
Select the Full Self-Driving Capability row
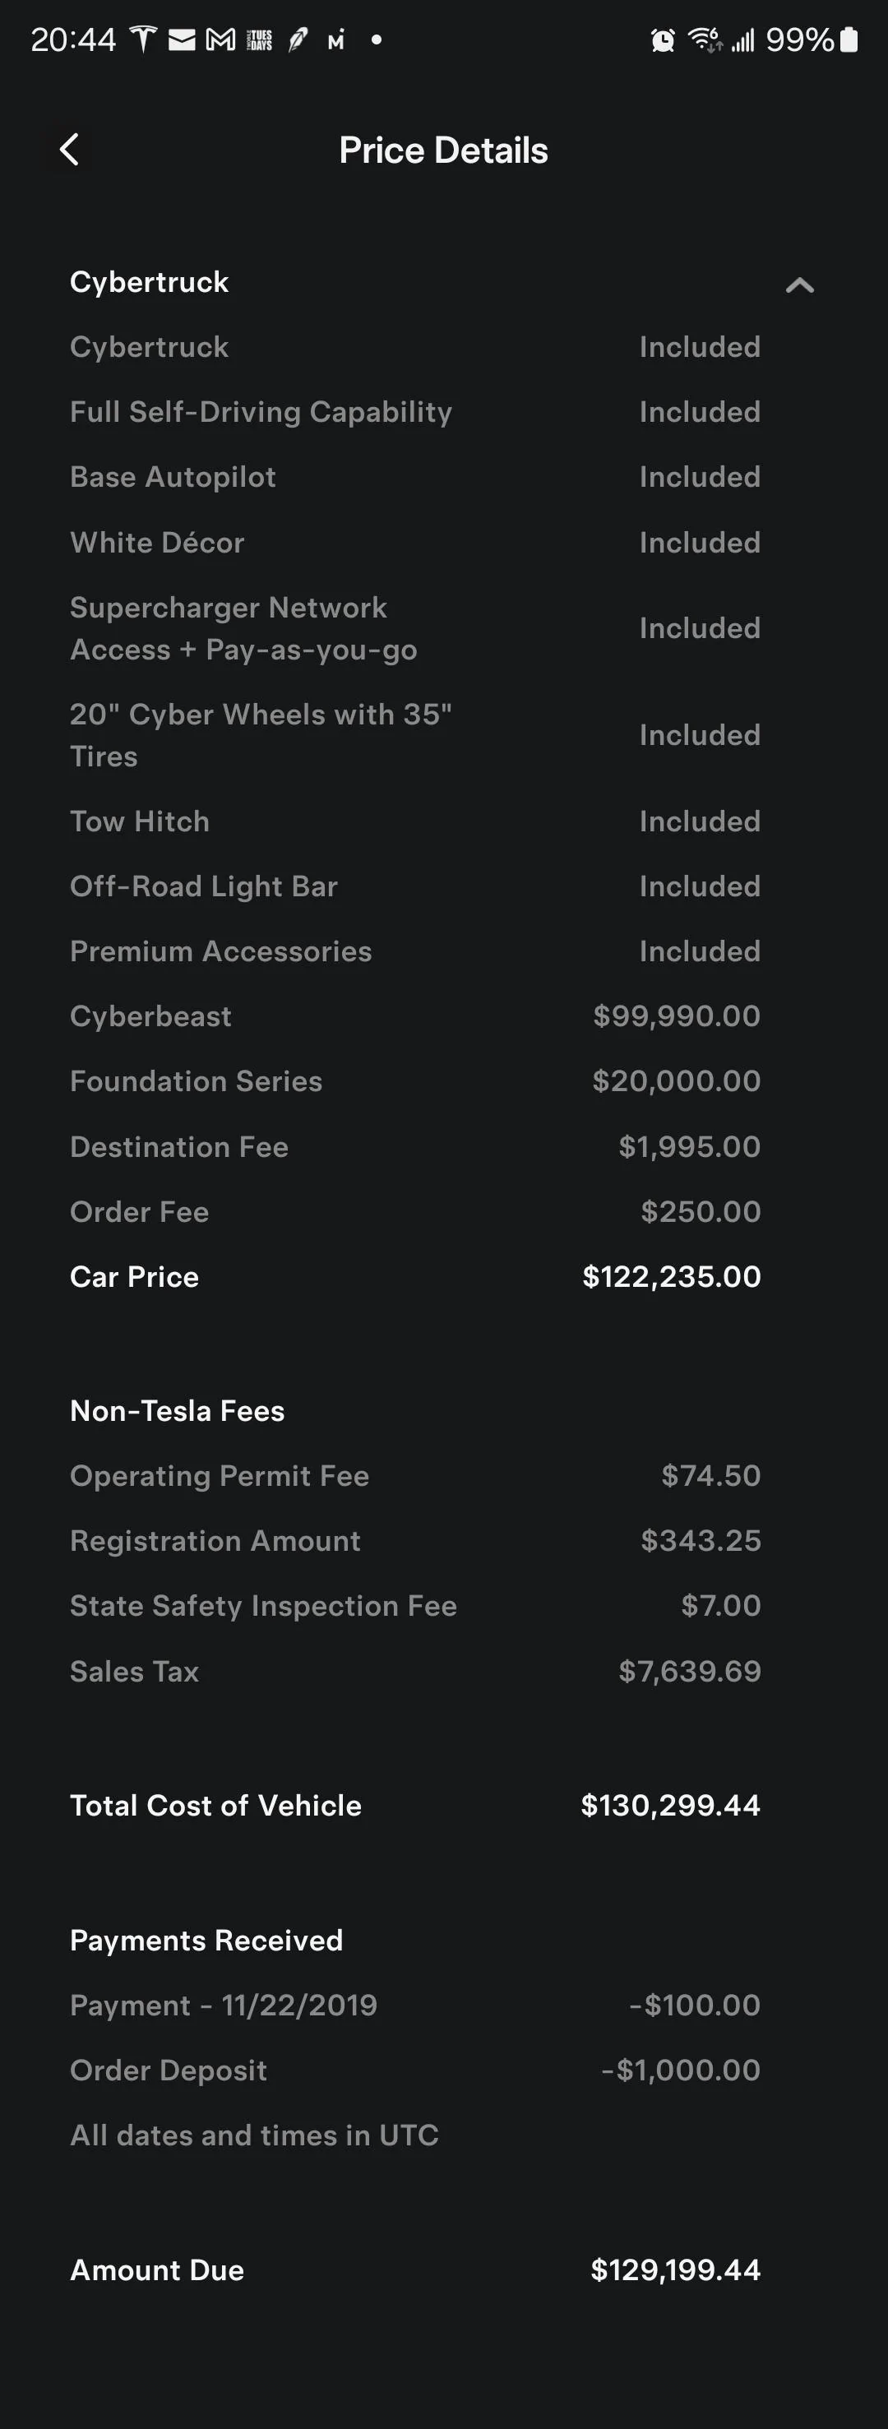pos(414,412)
